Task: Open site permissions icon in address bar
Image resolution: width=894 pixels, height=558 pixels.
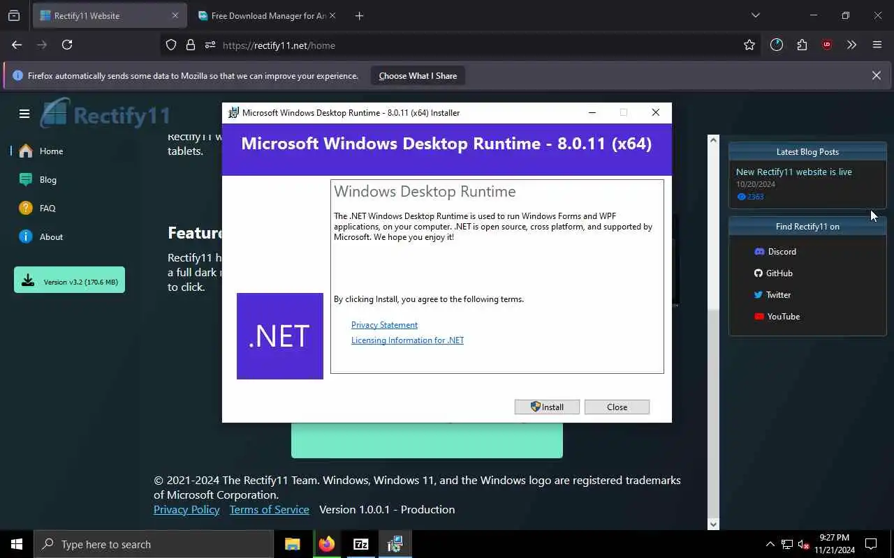Action: click(210, 45)
